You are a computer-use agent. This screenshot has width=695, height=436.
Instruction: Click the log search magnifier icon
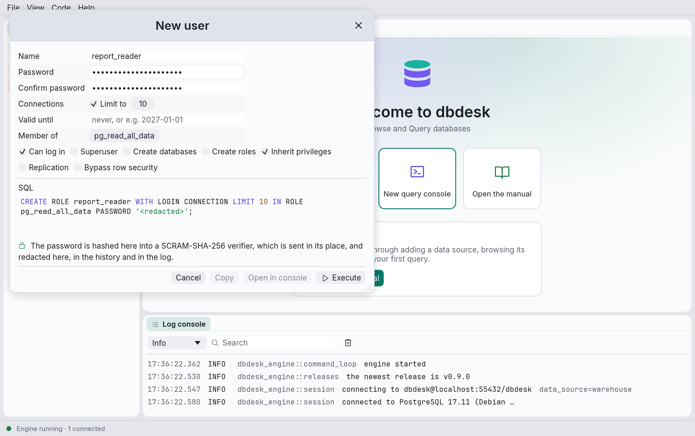215,343
